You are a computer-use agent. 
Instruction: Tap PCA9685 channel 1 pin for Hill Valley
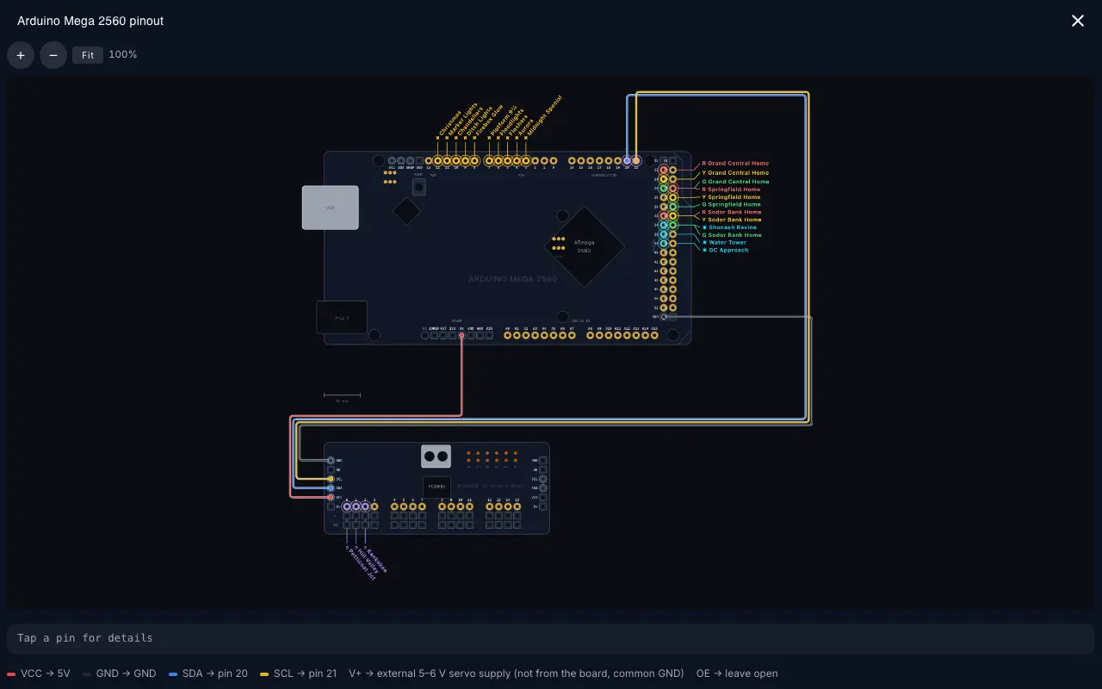[x=356, y=506]
